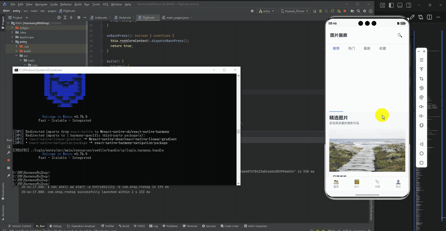
Task: Click the pin icon in Run panel sidebar
Action: pos(9,175)
